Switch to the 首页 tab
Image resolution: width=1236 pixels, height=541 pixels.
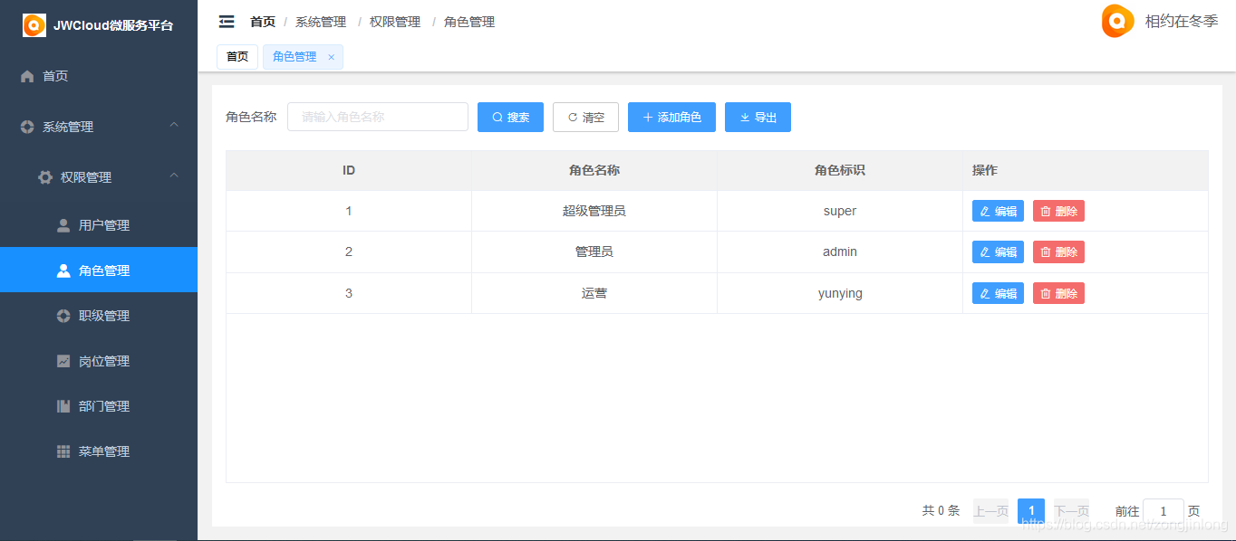[x=237, y=57]
